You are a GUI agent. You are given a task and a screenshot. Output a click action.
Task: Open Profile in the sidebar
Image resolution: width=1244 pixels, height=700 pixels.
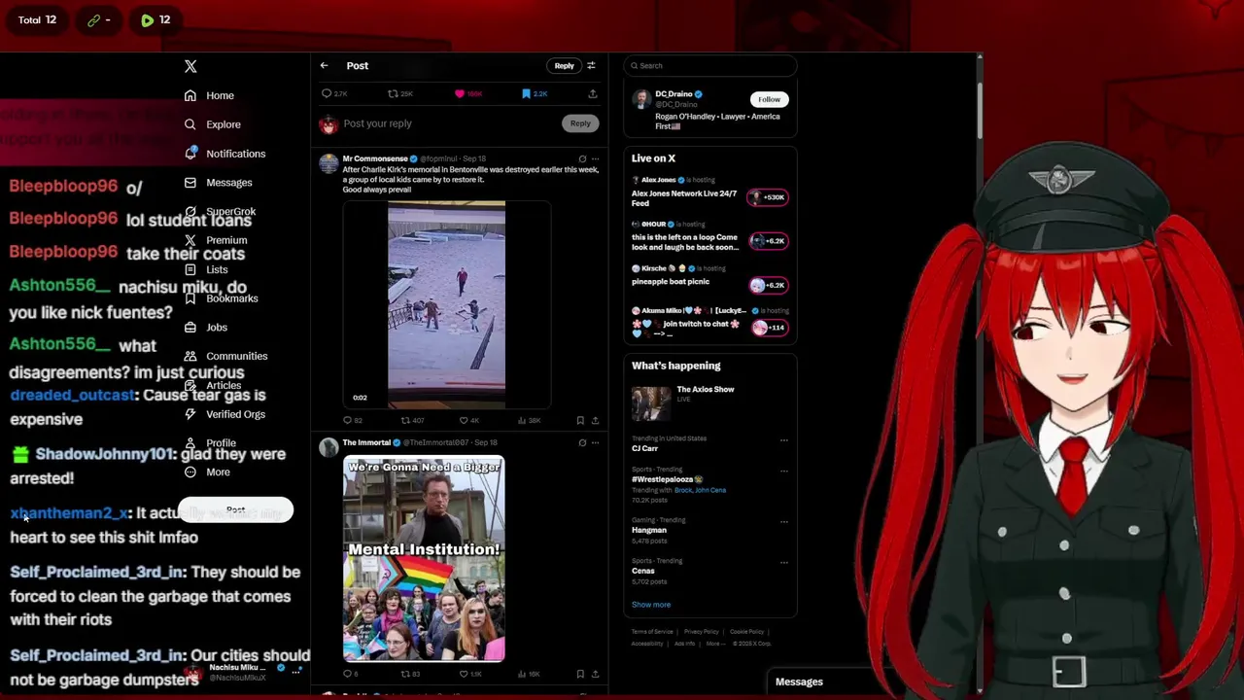tap(210, 442)
